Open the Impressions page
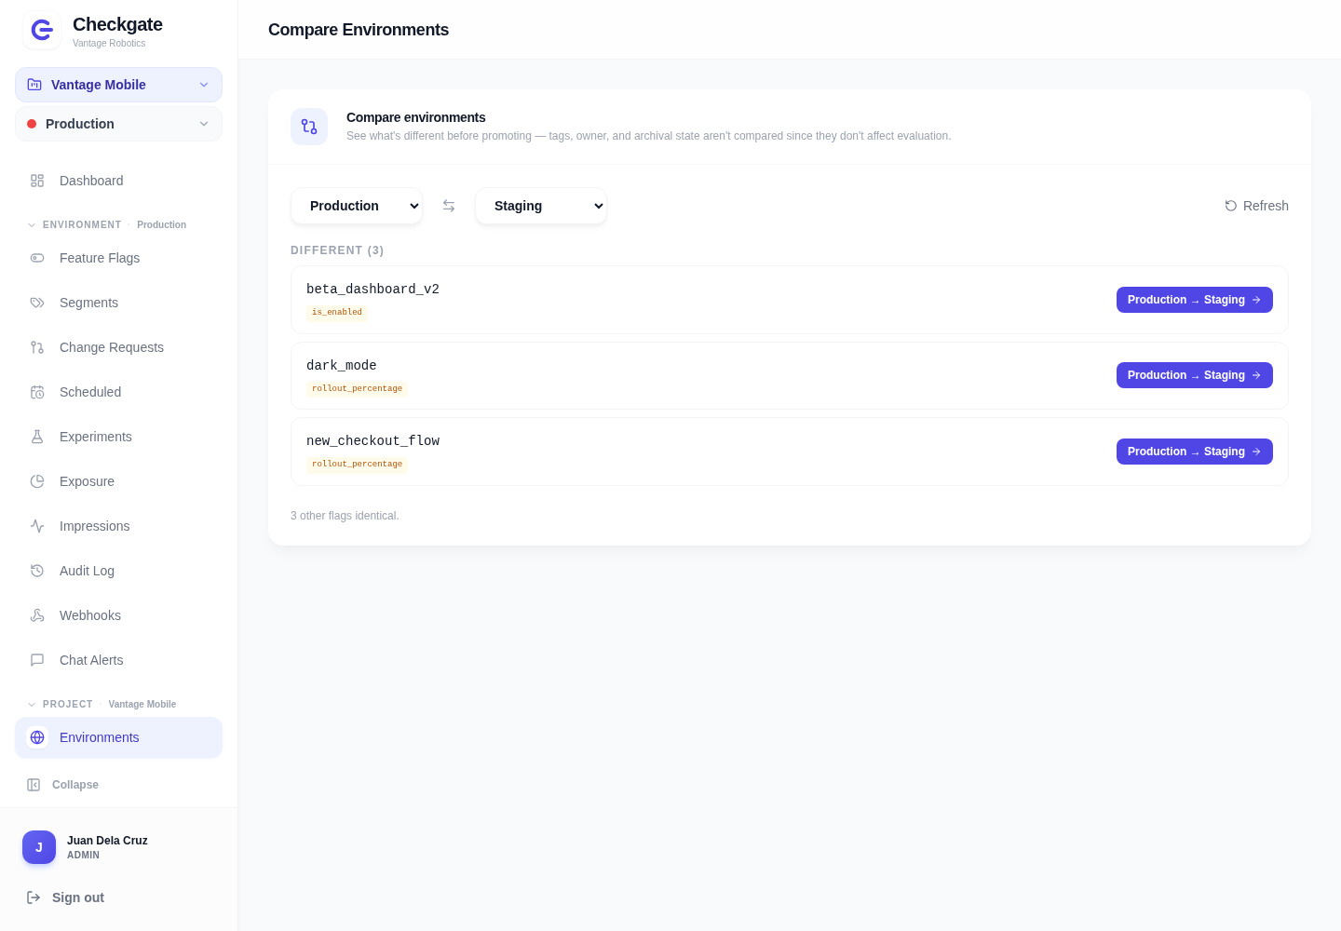The width and height of the screenshot is (1341, 931). coord(118,526)
